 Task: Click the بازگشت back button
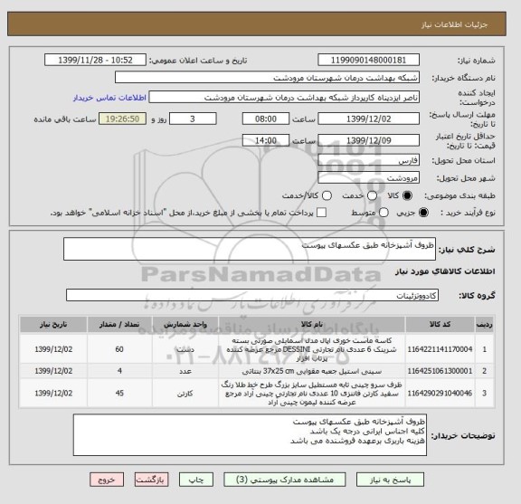coord(152,480)
